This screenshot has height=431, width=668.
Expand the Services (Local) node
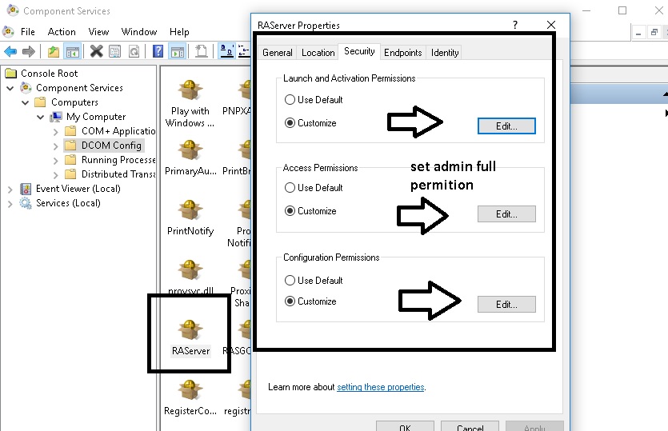[10, 204]
